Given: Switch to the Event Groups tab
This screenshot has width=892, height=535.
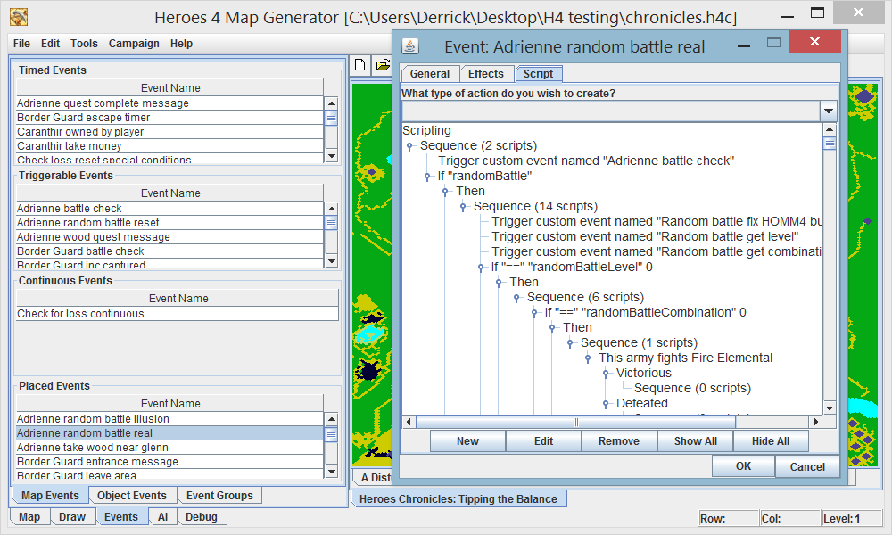Looking at the screenshot, I should [219, 495].
